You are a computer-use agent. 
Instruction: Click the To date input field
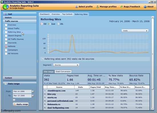pos(22,96)
